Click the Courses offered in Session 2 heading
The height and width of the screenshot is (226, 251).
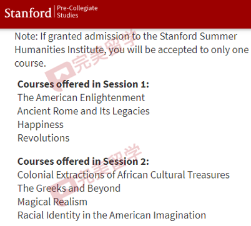click(x=83, y=162)
